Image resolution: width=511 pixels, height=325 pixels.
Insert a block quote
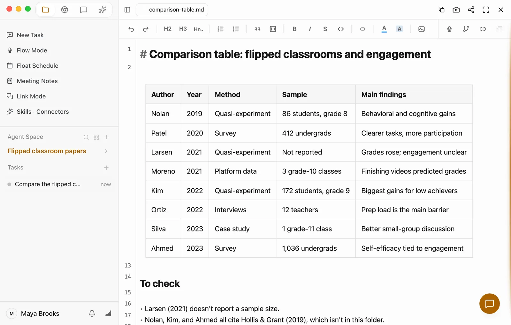pos(257,29)
